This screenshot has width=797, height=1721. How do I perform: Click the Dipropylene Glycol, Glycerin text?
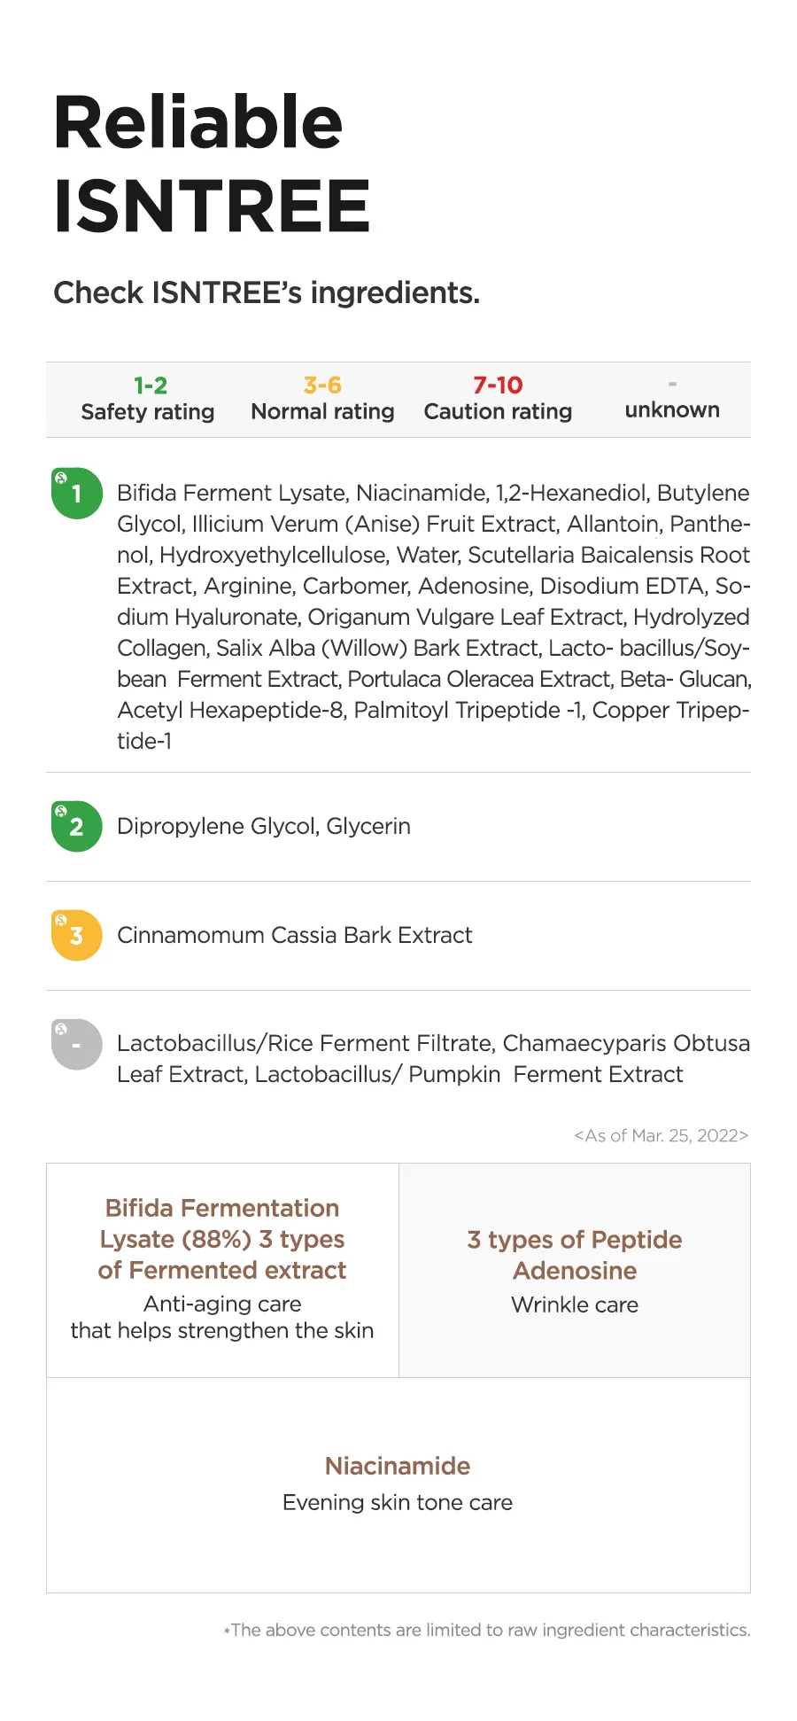click(x=264, y=826)
